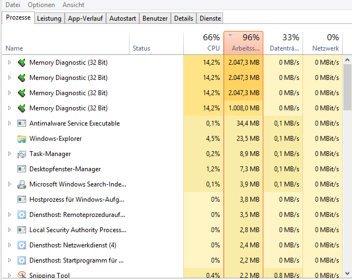Image resolution: width=352 pixels, height=280 pixels.
Task: Switch to the Leistung tab
Action: [49, 18]
